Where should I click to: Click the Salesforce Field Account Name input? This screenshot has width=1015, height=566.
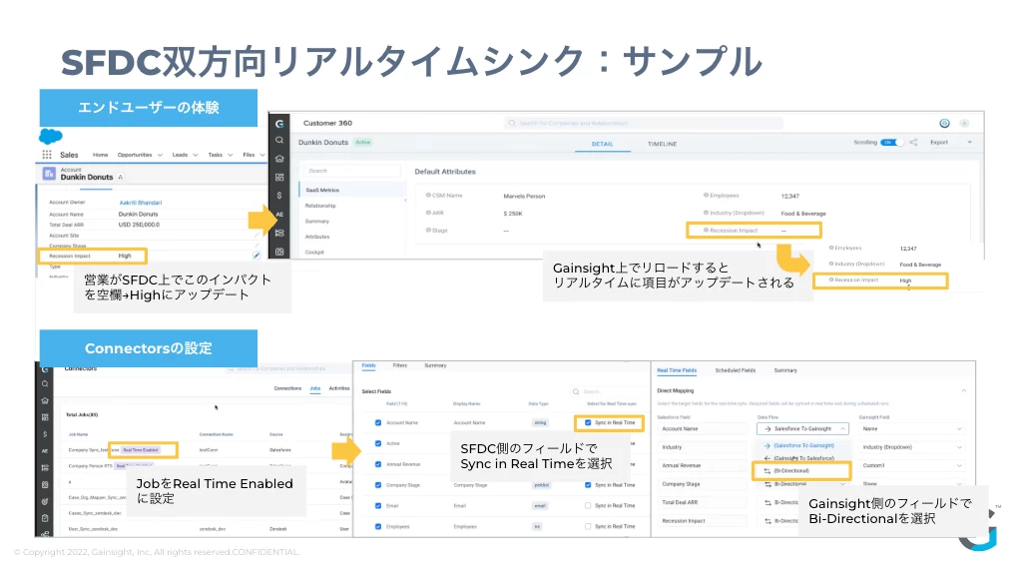[x=703, y=428]
